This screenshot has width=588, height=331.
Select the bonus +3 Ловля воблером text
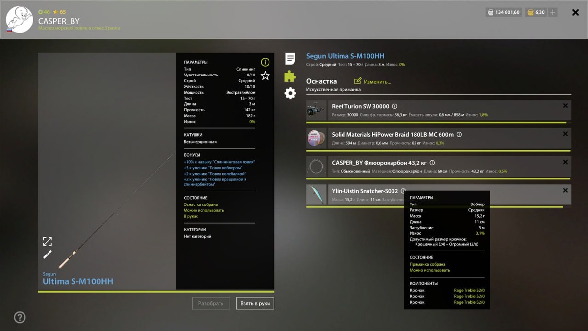(x=213, y=168)
